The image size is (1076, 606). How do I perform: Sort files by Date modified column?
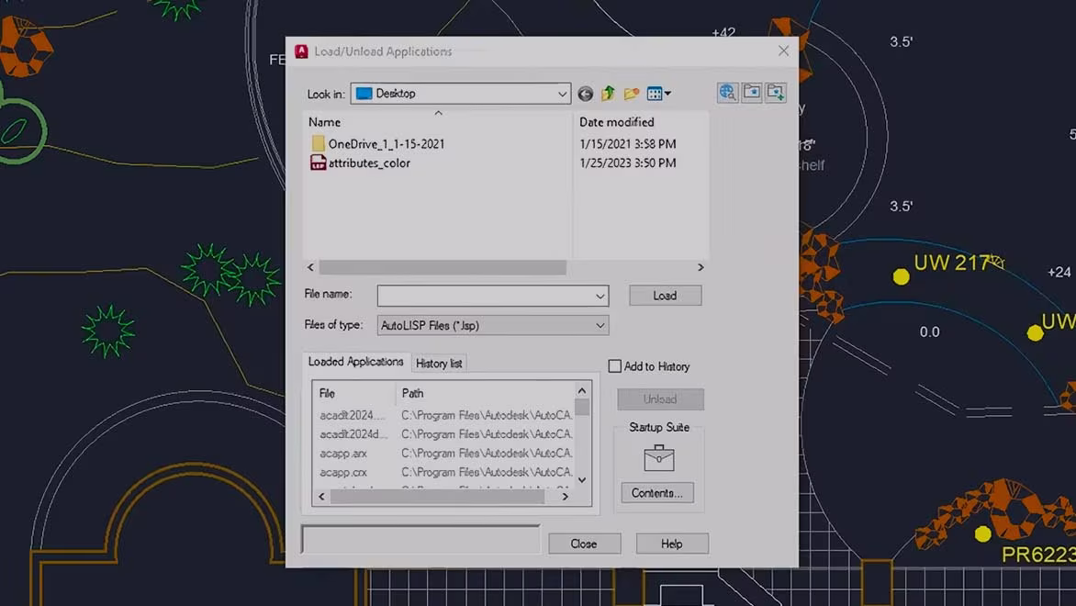617,122
